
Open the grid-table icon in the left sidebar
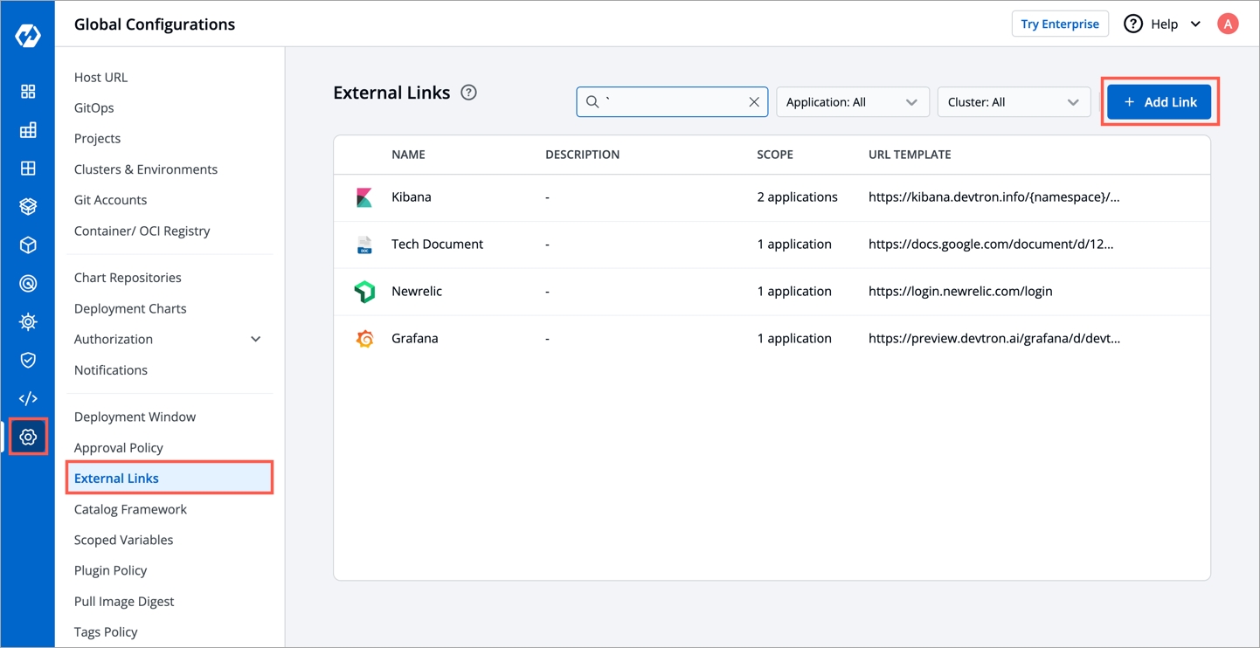(28, 130)
